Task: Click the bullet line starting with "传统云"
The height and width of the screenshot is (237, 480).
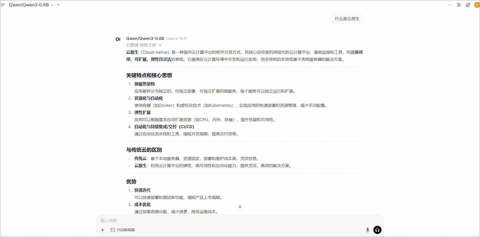Action: pyautogui.click(x=197, y=158)
